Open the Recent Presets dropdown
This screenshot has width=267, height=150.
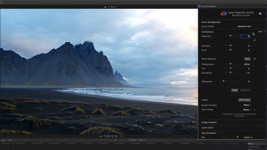247,105
